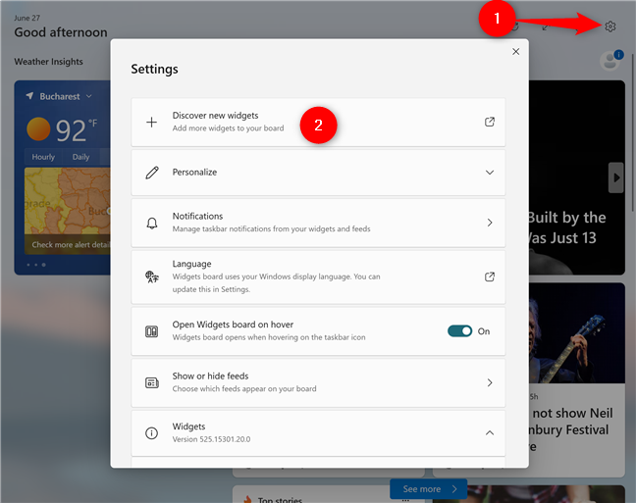This screenshot has height=503, width=636.
Task: Select the Show or hide feeds row title
Action: pyautogui.click(x=210, y=377)
